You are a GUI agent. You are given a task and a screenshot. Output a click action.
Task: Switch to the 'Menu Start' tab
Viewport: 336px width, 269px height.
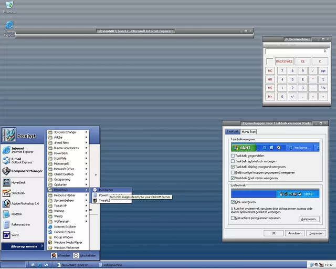click(x=249, y=131)
